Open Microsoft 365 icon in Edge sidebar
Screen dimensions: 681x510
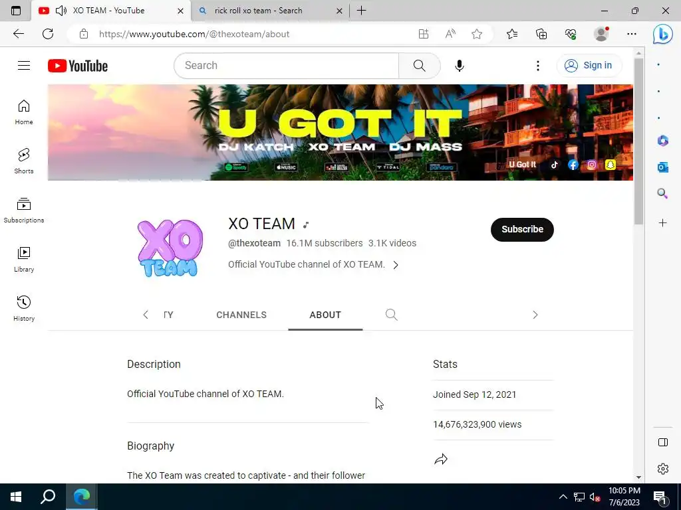[663, 141]
